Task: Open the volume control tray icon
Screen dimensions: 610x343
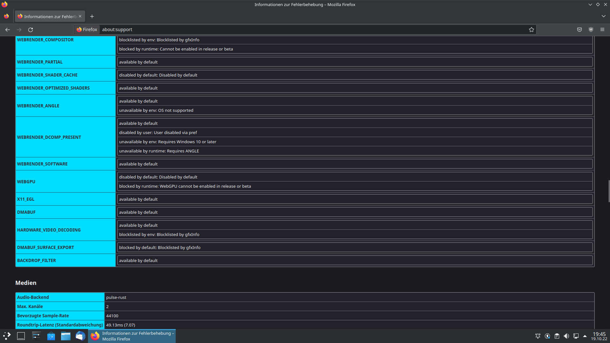Action: (x=566, y=336)
